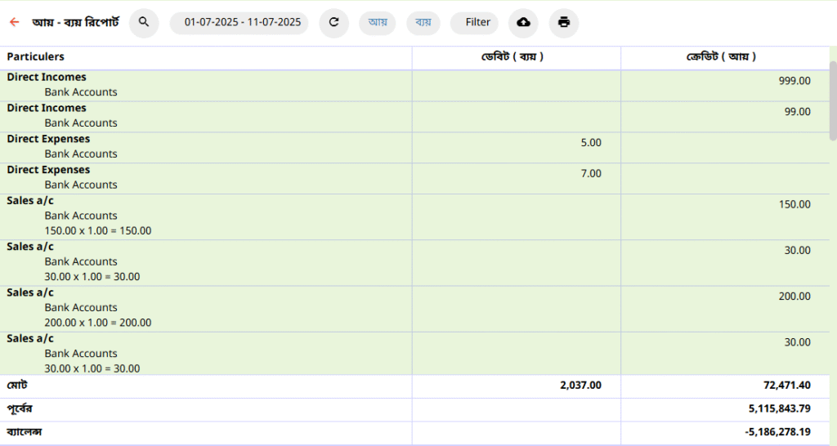This screenshot has height=446, width=837.
Task: Select Direct Incomes row with 99.00
Action: 414,117
